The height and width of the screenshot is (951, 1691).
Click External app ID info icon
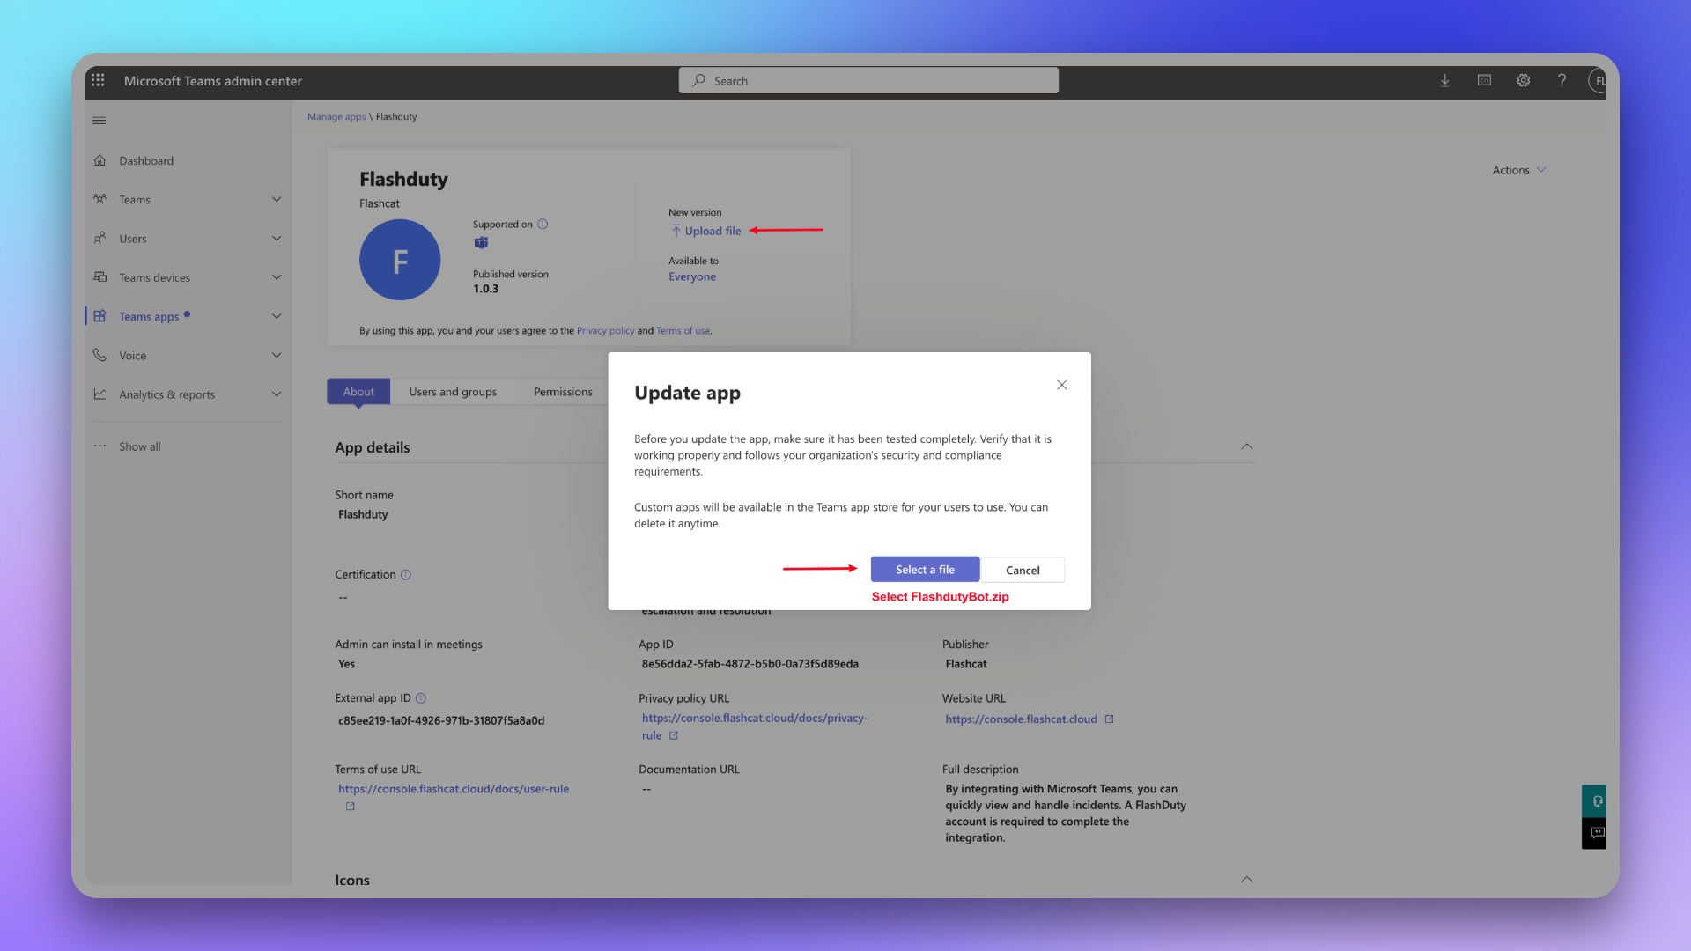pos(421,698)
